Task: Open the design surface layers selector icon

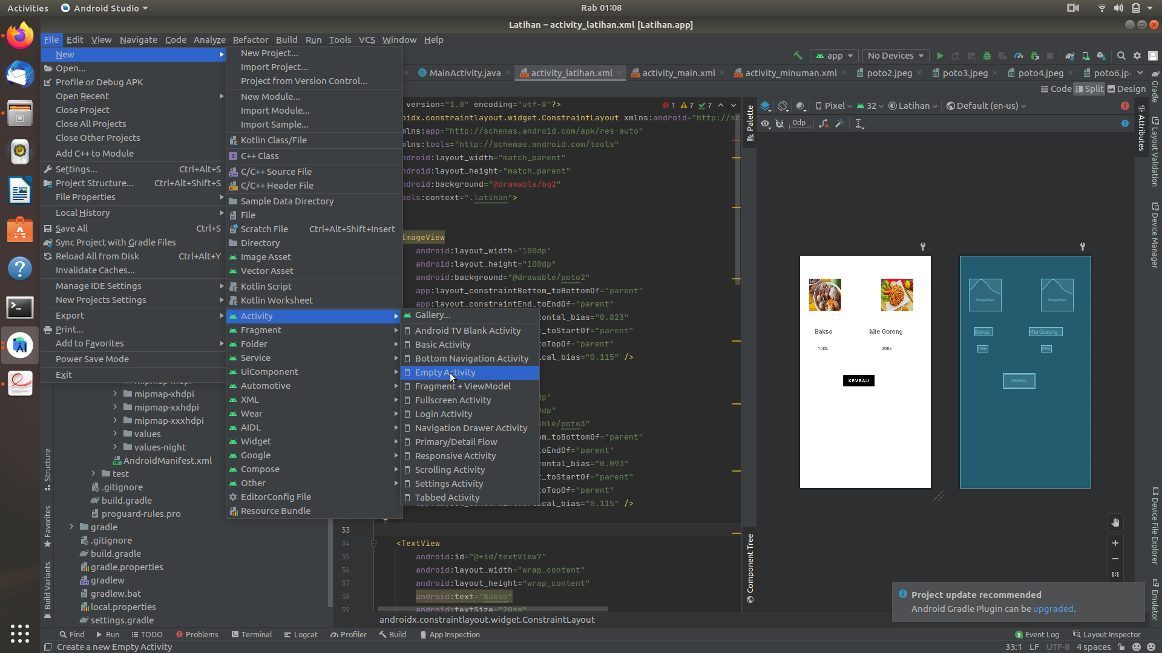Action: pos(766,106)
